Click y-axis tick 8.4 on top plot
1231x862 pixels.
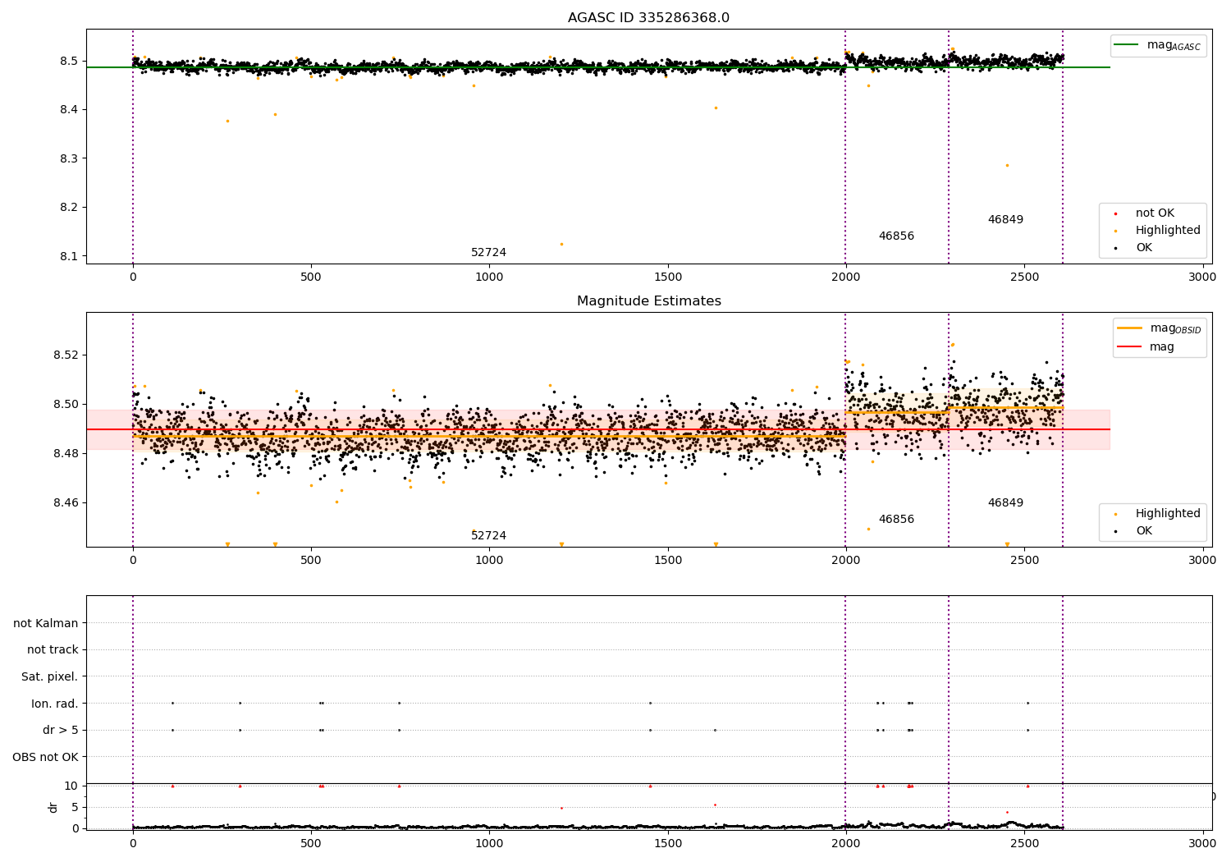pos(69,110)
